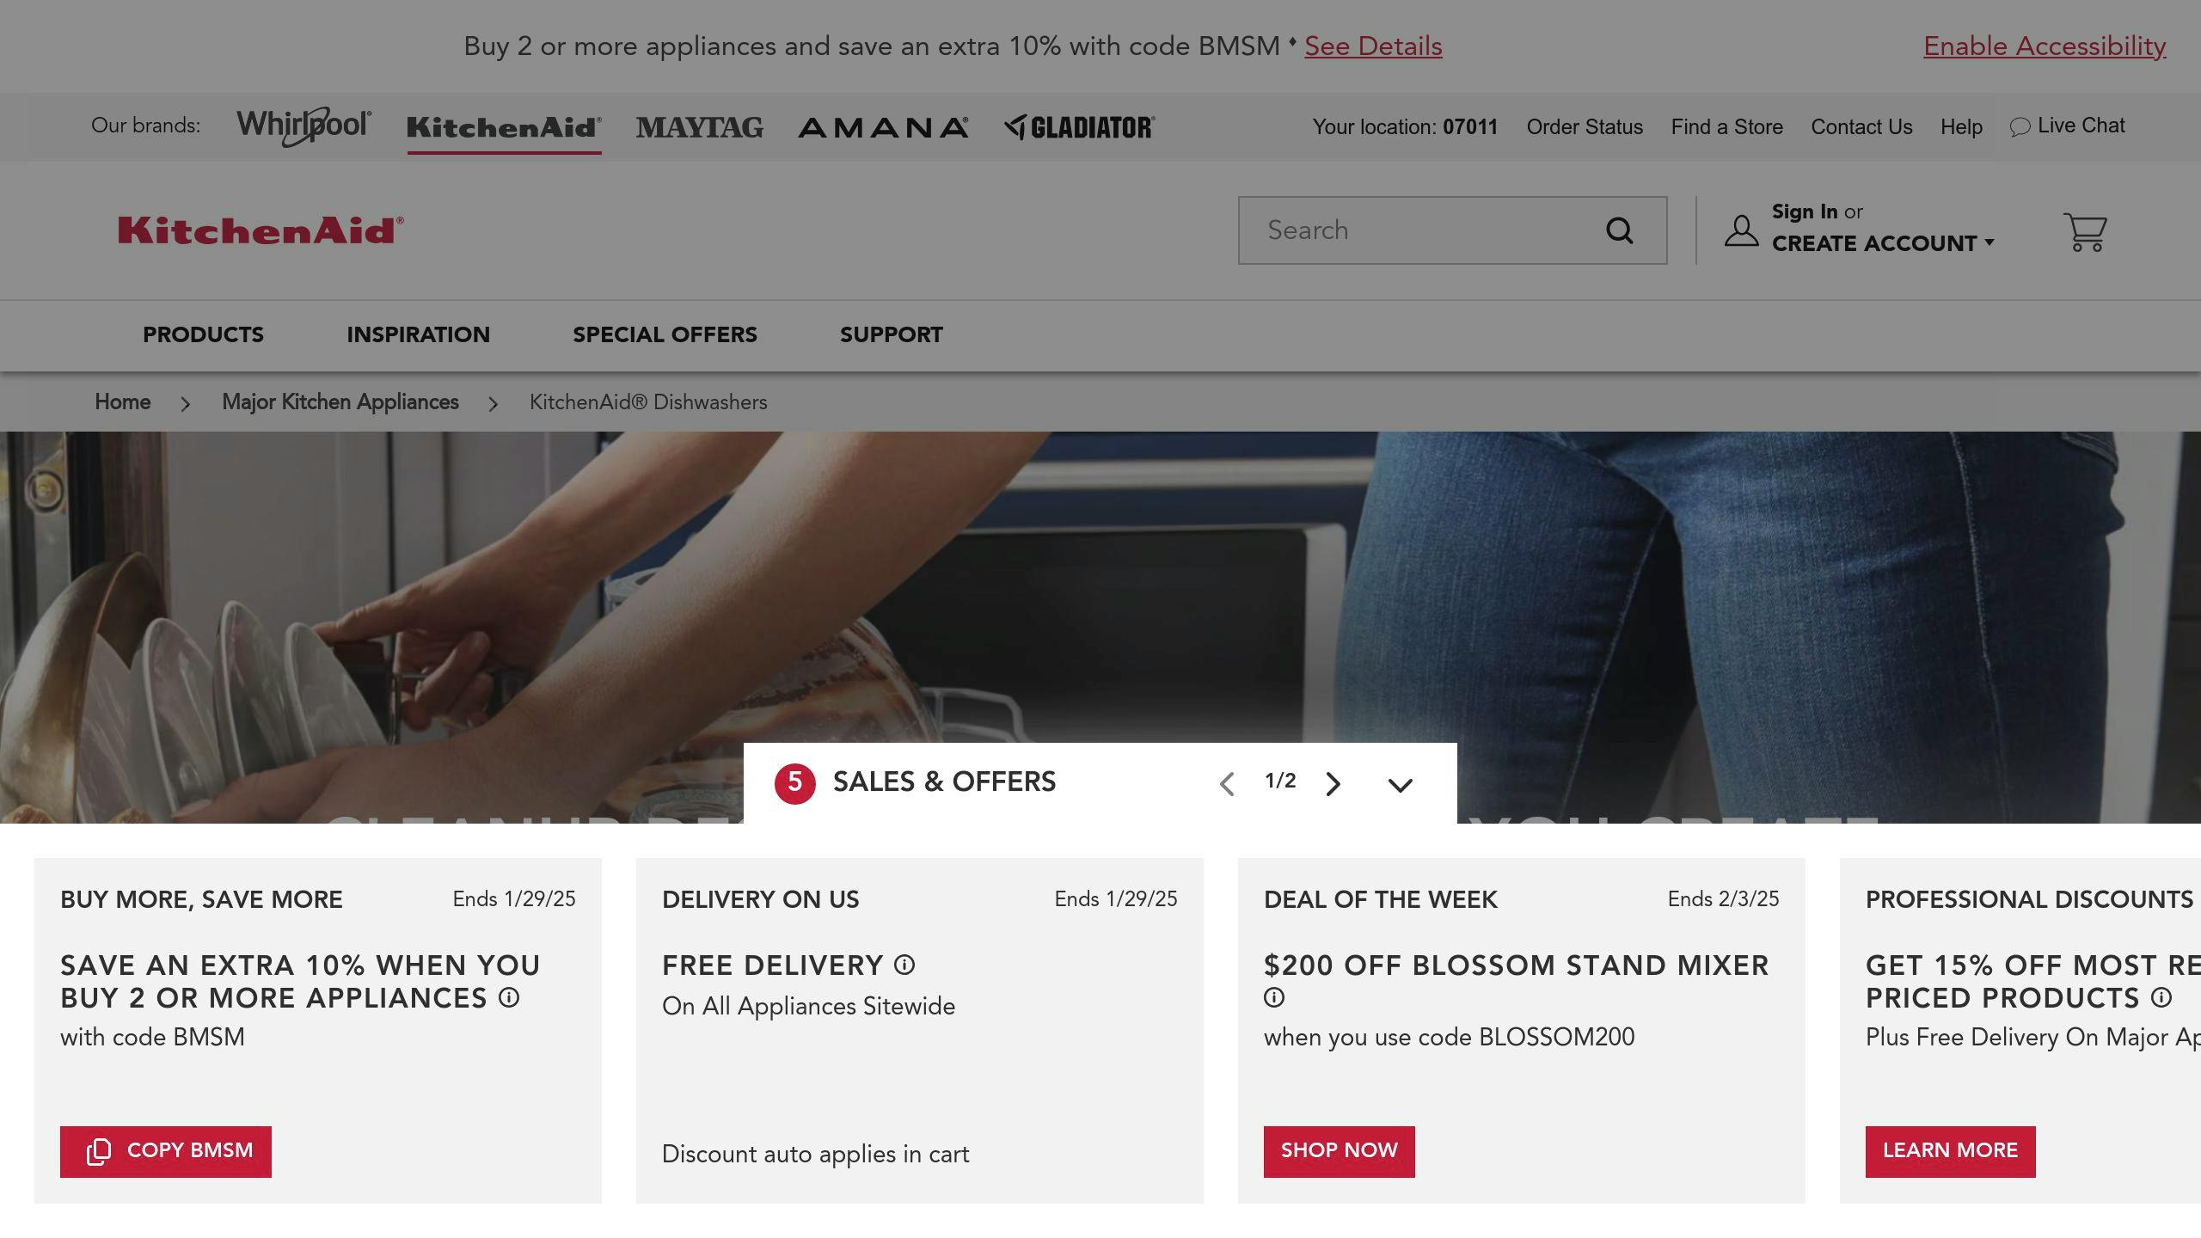Open the Help link
Image resolution: width=2201 pixels, height=1238 pixels.
1961,127
